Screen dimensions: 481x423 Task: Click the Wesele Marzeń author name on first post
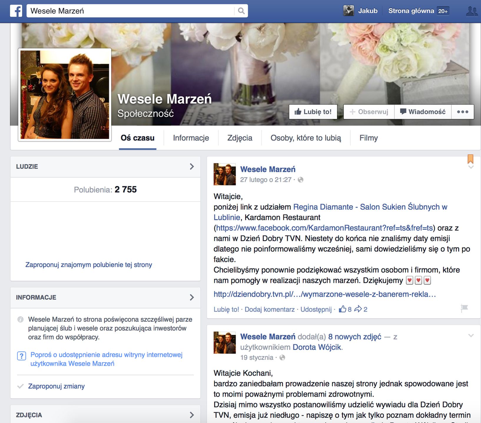pos(268,169)
